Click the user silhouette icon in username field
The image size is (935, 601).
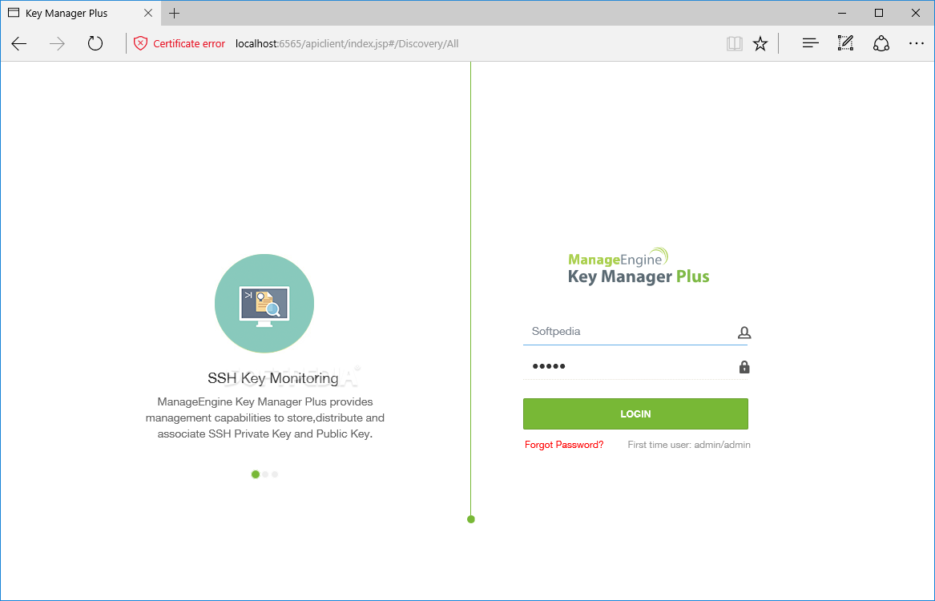744,333
